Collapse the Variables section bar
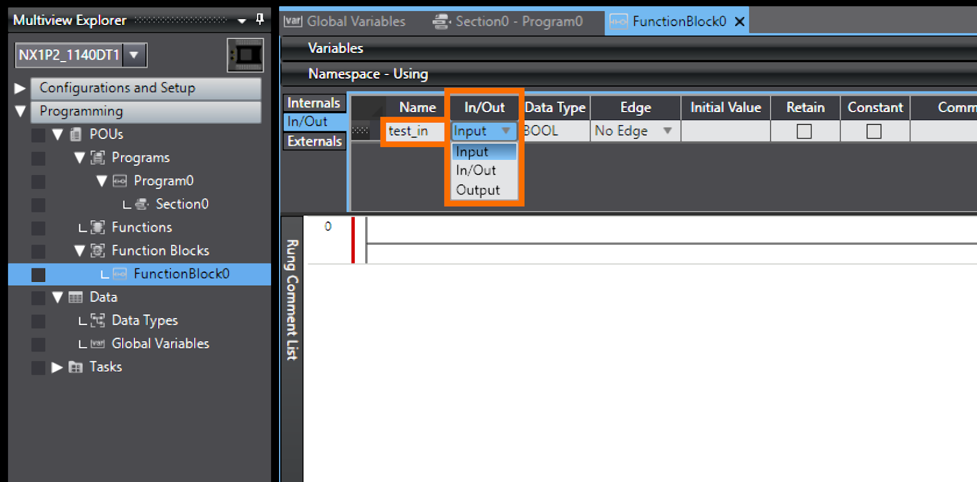This screenshot has height=482, width=977. pos(629,48)
